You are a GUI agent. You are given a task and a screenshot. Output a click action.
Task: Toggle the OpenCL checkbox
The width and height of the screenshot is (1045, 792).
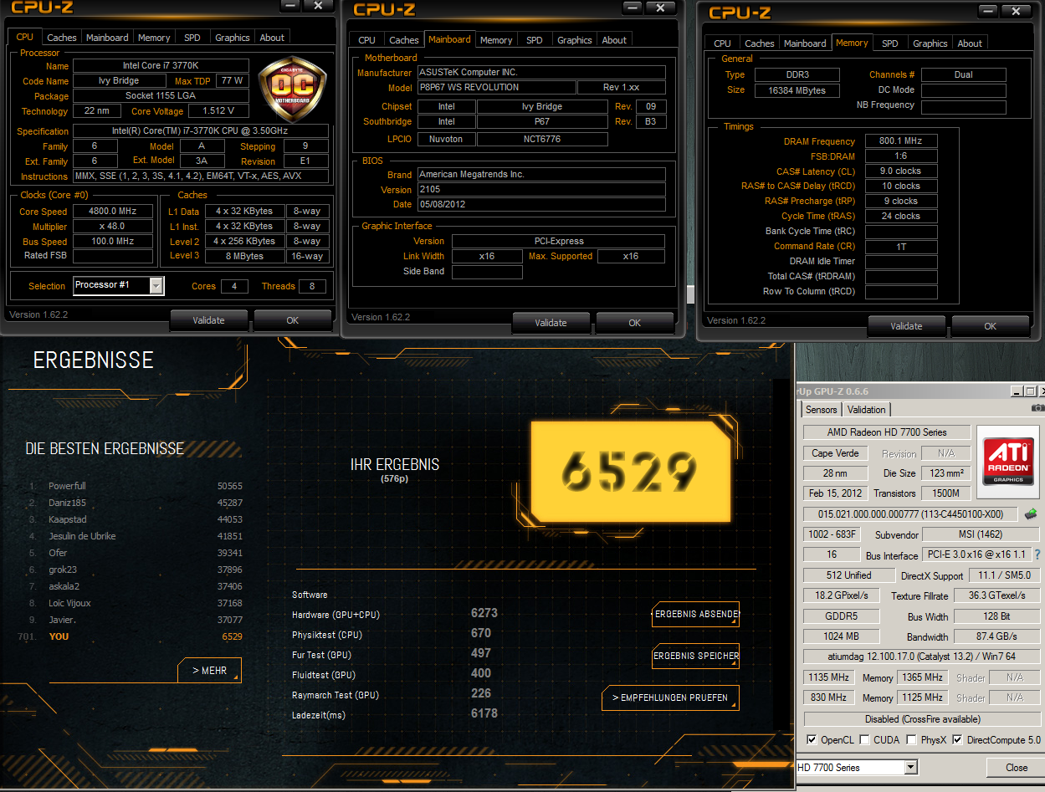[x=812, y=740]
